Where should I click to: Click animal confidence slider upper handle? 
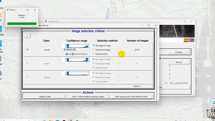[x=73, y=54]
